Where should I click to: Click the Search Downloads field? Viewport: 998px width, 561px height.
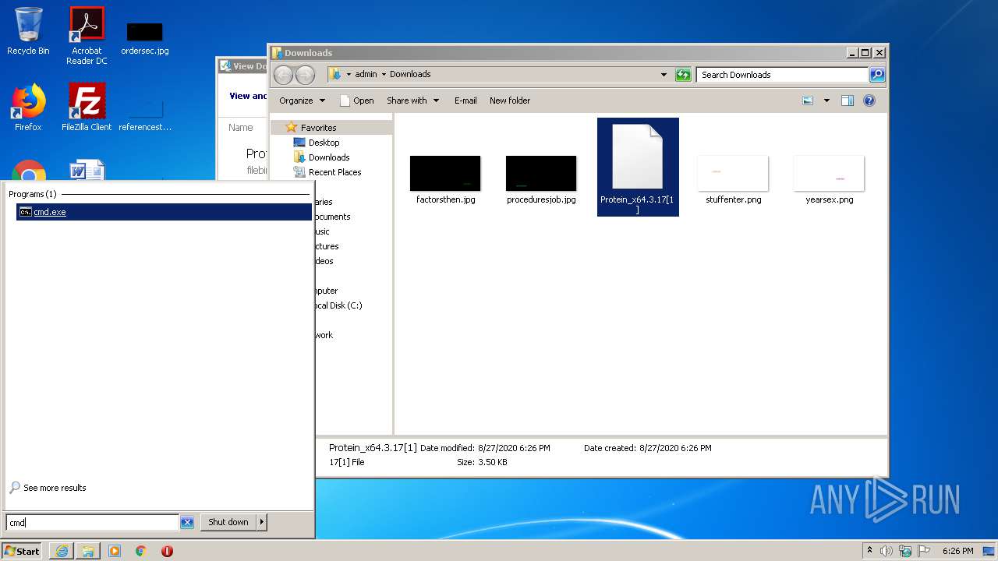pyautogui.click(x=781, y=75)
